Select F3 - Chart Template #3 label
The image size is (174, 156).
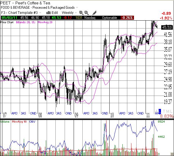point(19,13)
